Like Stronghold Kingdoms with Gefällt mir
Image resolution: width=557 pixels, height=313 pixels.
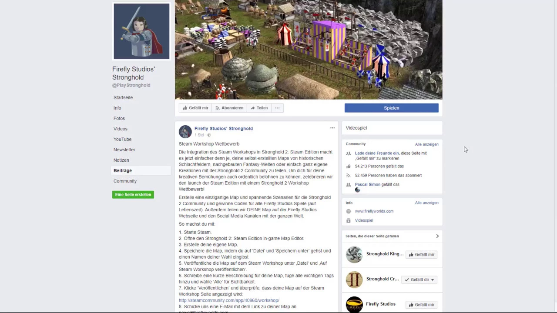coord(421,255)
